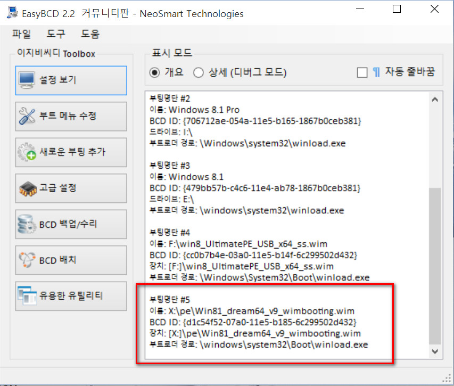The height and width of the screenshot is (386, 454).
Task: Click the monitor icon on 설정 보기
Action: point(27,80)
